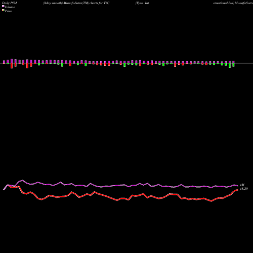The height and width of the screenshot is (253, 253).
Task: Click the 4M volume value label
Action: pos(242,185)
